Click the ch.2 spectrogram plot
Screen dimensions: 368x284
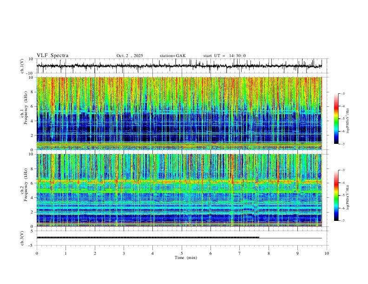tap(179, 190)
